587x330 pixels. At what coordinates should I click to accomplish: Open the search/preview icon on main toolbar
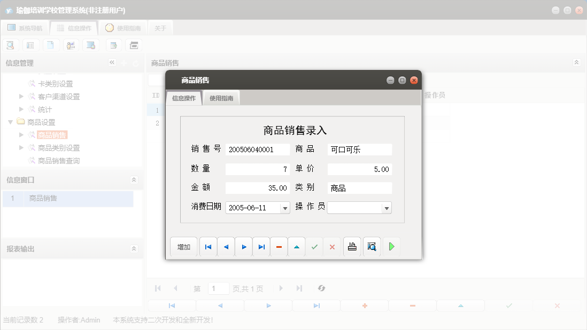tap(10, 45)
